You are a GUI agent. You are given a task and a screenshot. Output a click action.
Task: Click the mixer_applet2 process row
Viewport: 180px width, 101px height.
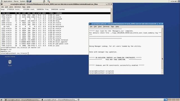click(34, 42)
